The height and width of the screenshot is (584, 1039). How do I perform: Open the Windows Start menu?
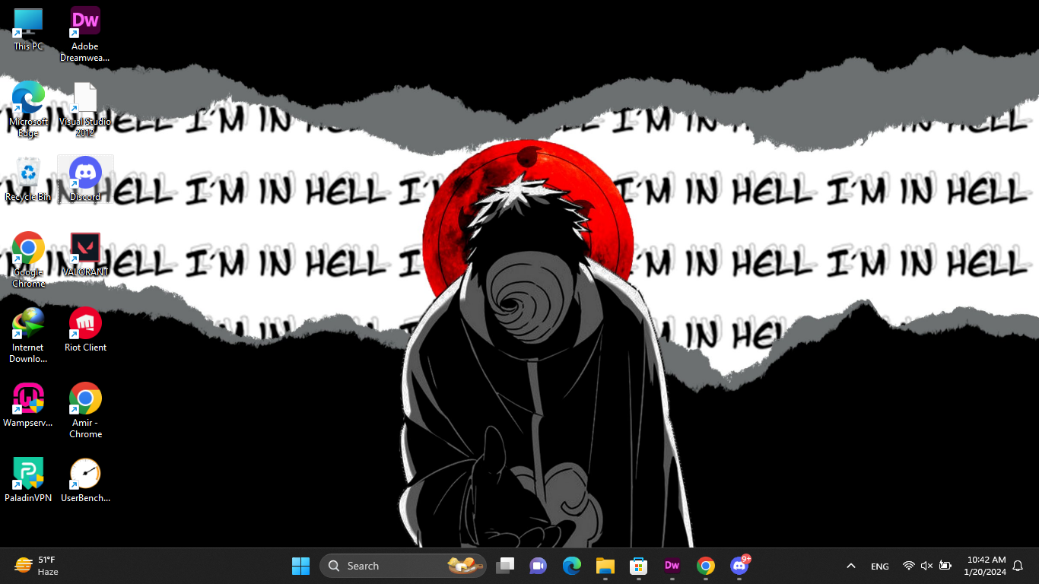coord(301,566)
